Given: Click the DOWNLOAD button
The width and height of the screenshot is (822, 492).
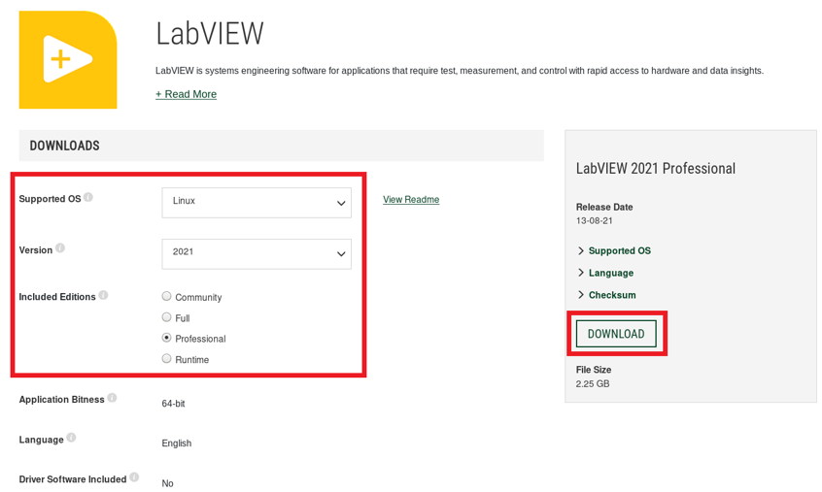Looking at the screenshot, I should (x=616, y=334).
